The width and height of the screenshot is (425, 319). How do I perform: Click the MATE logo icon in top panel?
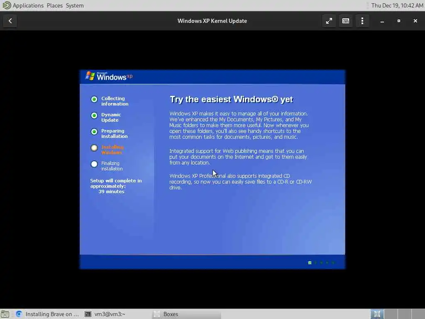point(6,5)
